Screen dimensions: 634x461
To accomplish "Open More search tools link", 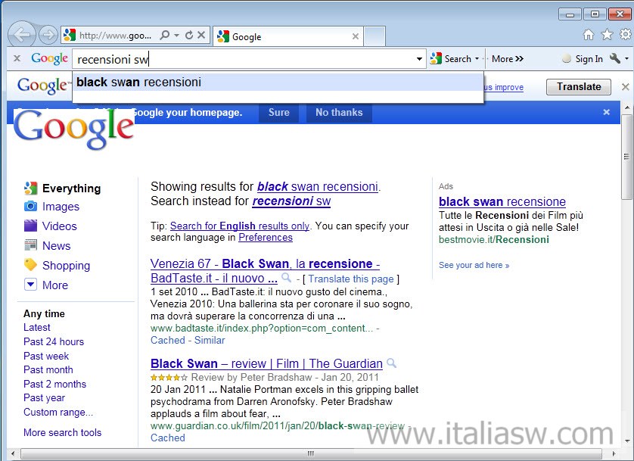I will click(62, 432).
